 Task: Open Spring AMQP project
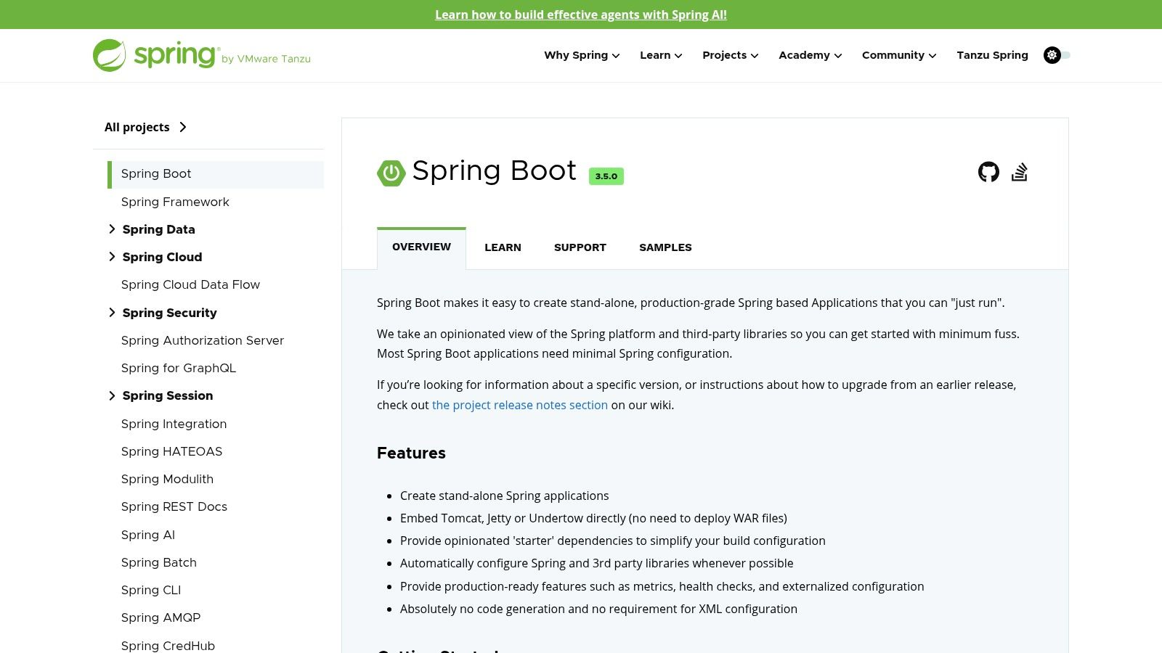tap(161, 617)
